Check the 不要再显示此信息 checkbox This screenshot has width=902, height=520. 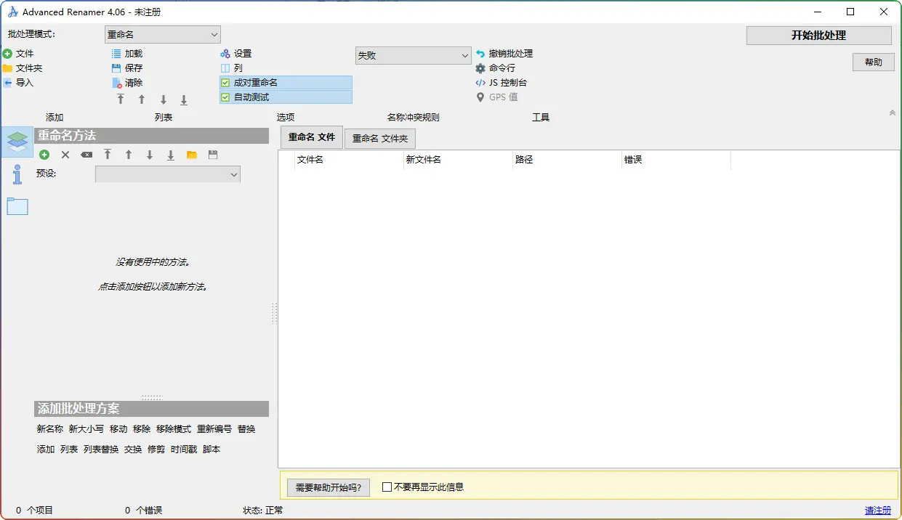pyautogui.click(x=387, y=487)
